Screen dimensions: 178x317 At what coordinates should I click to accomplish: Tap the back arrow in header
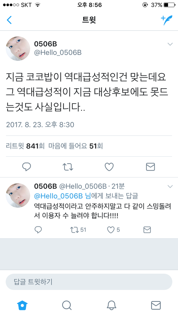9,20
